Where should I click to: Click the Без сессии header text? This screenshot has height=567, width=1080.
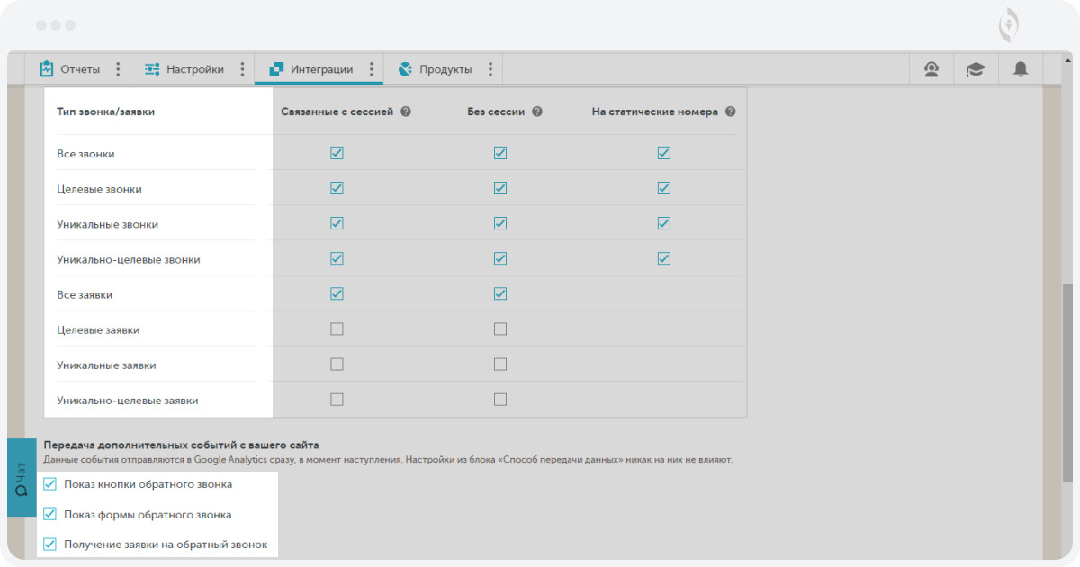pos(496,112)
